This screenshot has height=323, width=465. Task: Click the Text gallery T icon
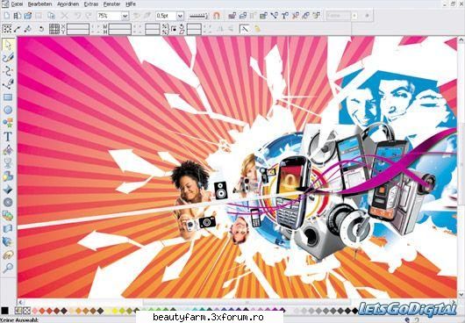(x=284, y=16)
